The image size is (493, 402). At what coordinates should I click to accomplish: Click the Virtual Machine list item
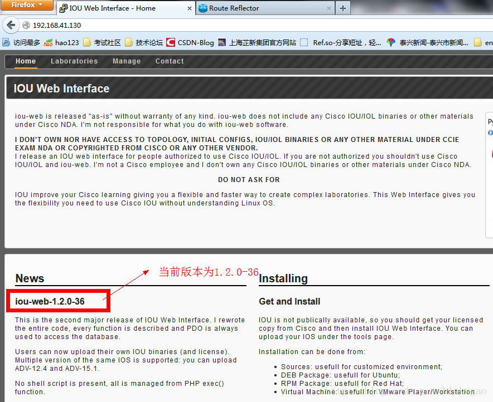coord(378,391)
